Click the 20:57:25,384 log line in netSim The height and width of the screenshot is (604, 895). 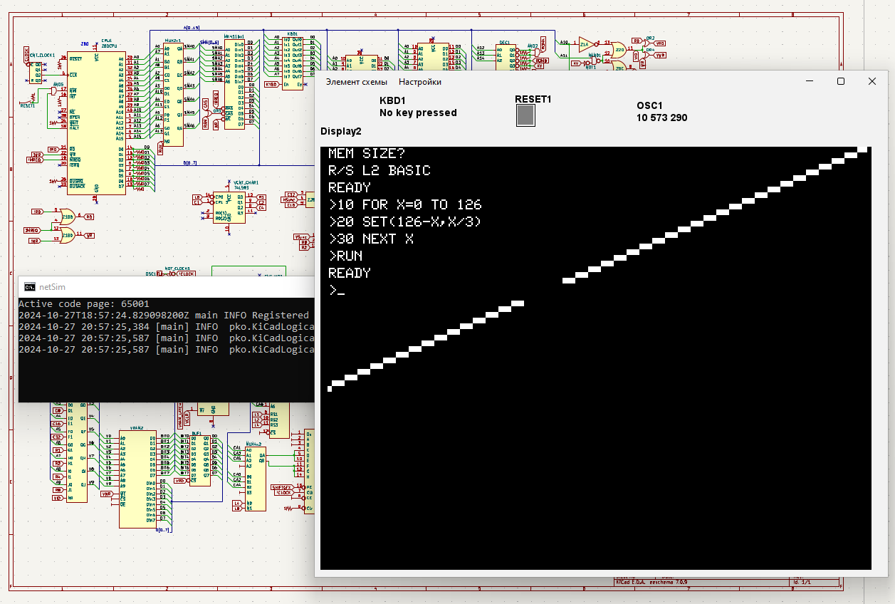coord(167,326)
